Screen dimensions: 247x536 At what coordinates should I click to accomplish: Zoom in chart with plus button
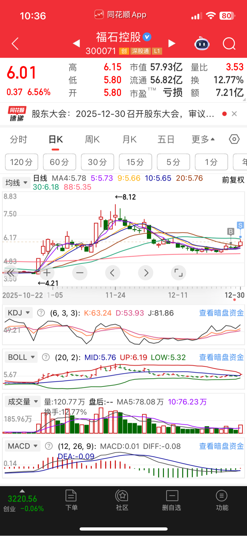(47, 273)
